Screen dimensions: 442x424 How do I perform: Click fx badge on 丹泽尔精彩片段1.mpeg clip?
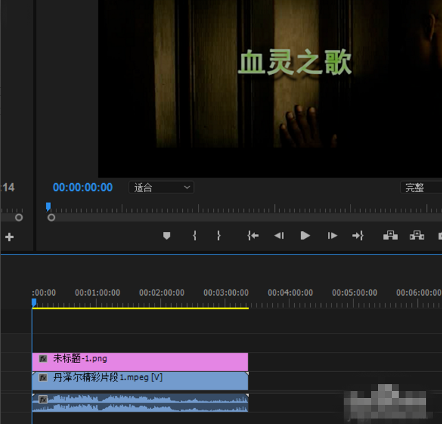[x=43, y=377]
